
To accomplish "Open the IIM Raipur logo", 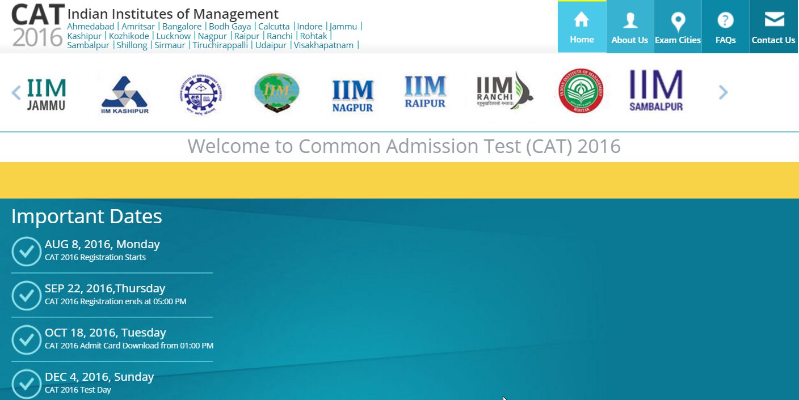I will [x=425, y=92].
